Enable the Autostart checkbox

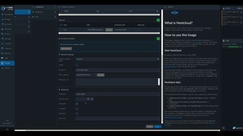[x=77, y=113]
